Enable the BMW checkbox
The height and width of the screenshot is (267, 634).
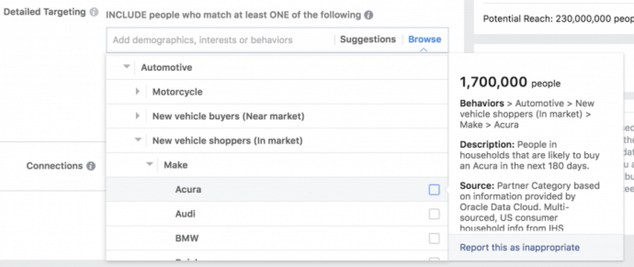pos(434,238)
